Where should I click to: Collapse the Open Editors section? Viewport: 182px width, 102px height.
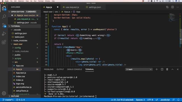point(9,12)
